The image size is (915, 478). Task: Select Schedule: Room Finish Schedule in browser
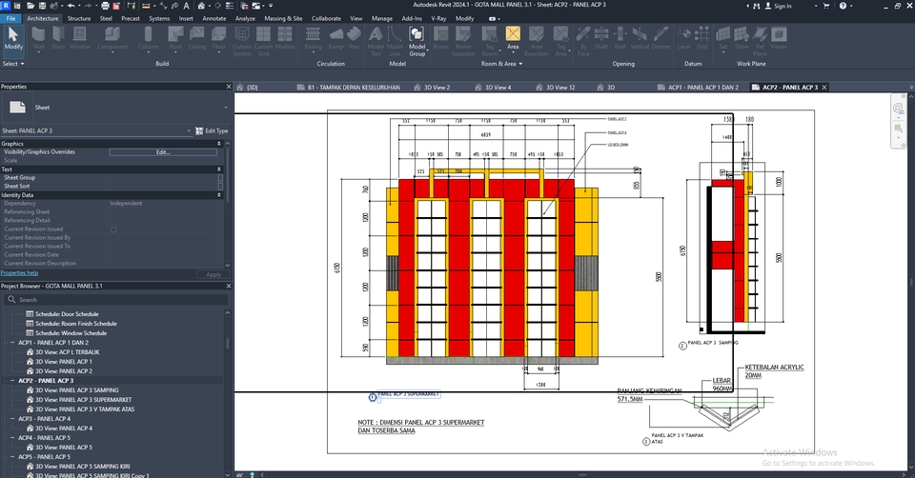(76, 324)
